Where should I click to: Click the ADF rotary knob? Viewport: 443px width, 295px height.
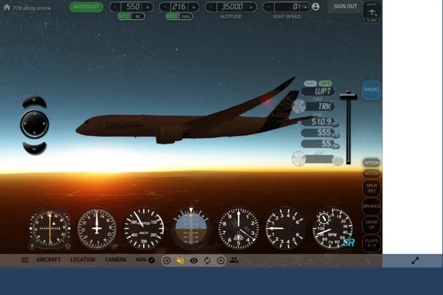click(x=299, y=159)
